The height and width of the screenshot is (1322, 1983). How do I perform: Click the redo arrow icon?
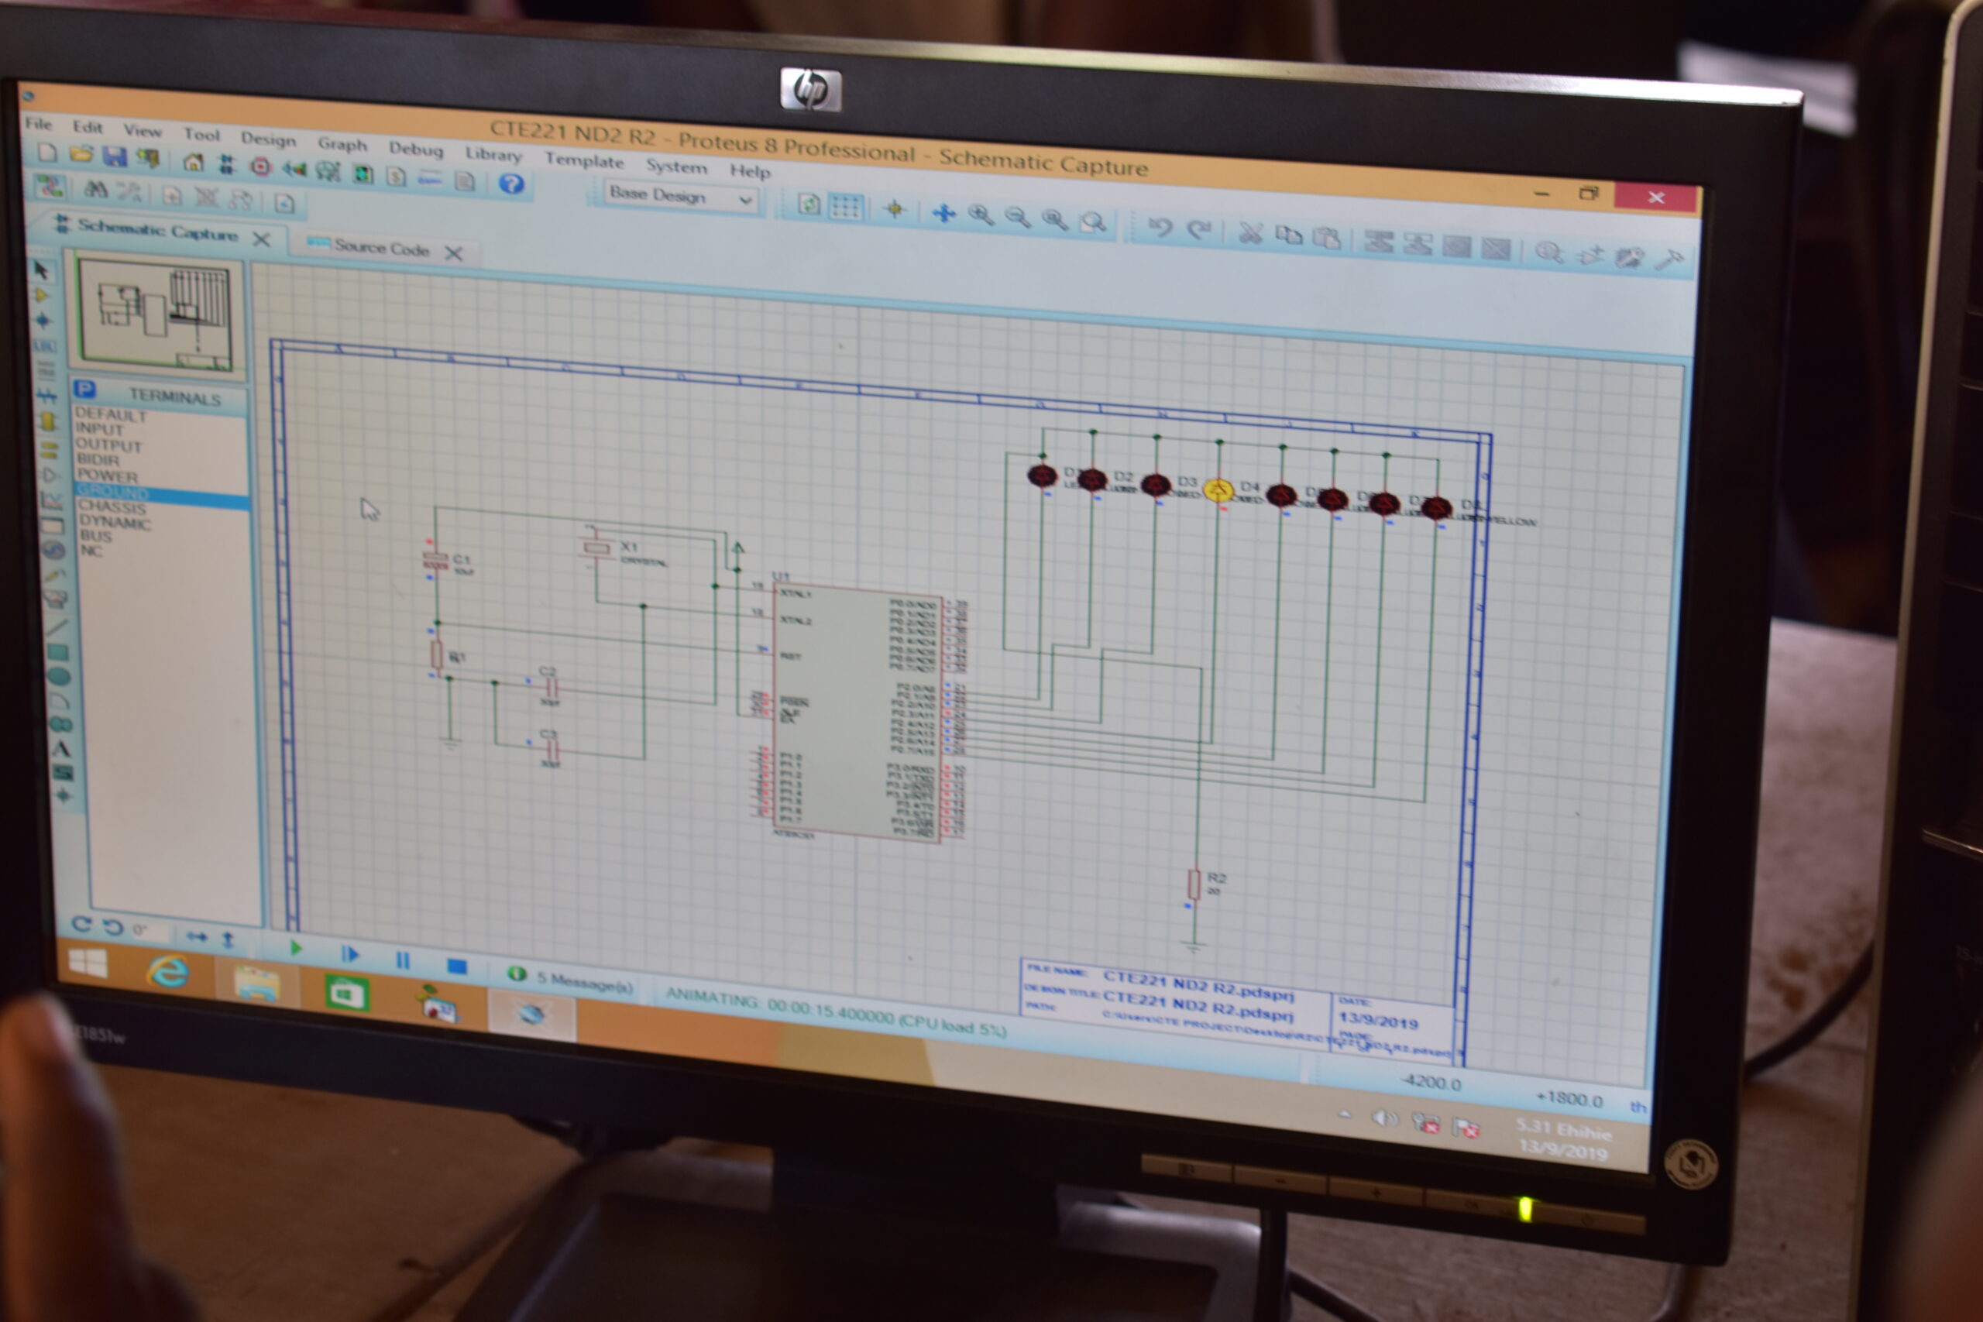point(1199,230)
